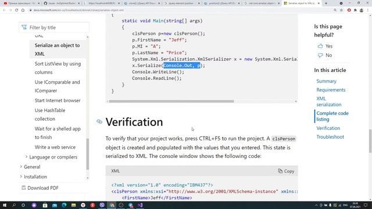
Task: Show hidden tray icons
Action: coord(316,205)
